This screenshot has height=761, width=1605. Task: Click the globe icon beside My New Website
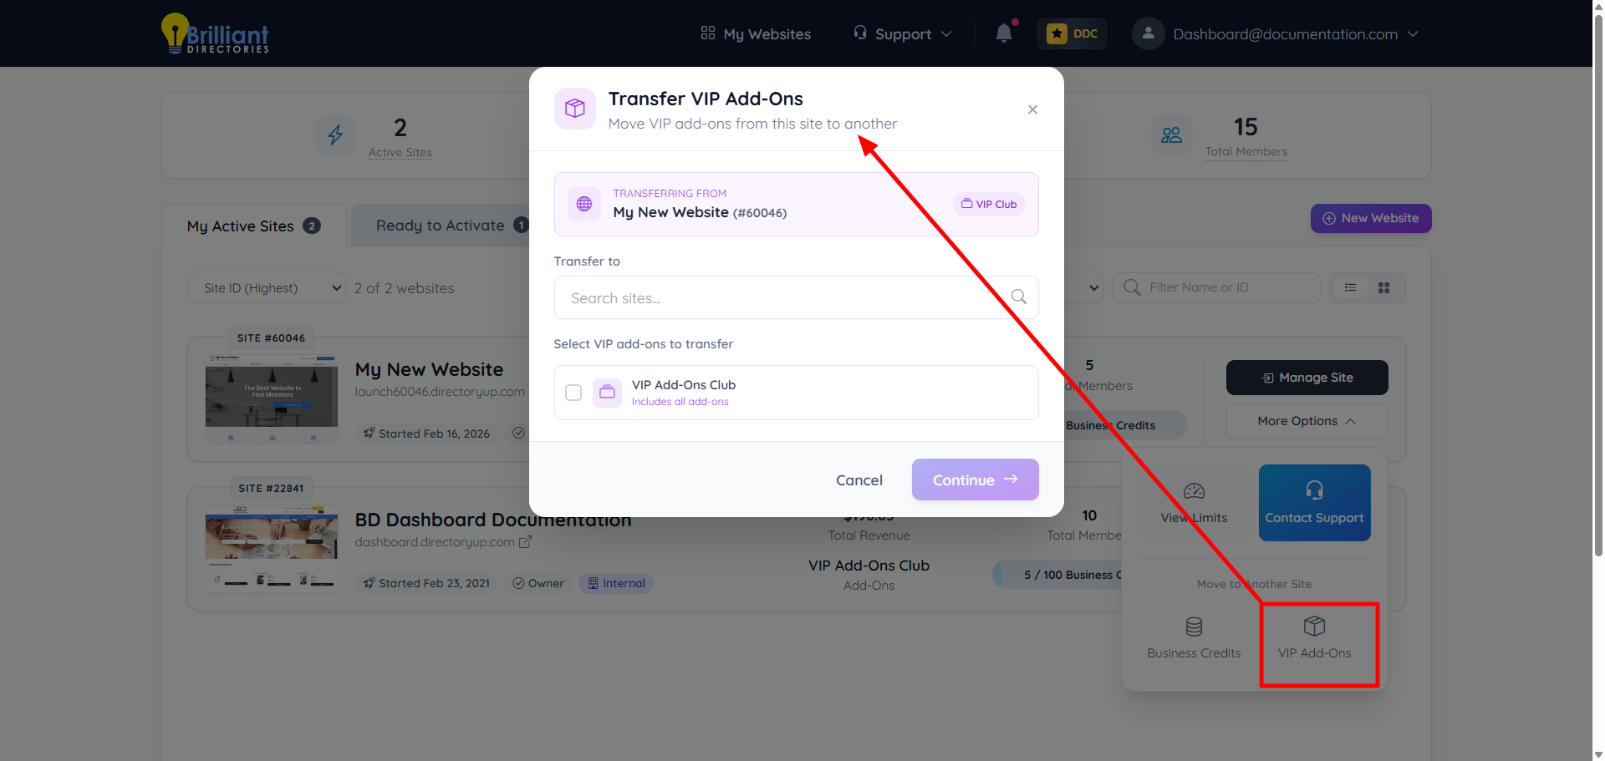coord(584,204)
